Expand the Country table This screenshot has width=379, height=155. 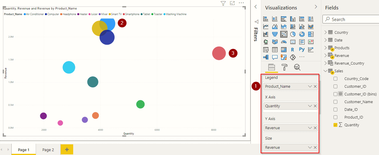click(325, 32)
